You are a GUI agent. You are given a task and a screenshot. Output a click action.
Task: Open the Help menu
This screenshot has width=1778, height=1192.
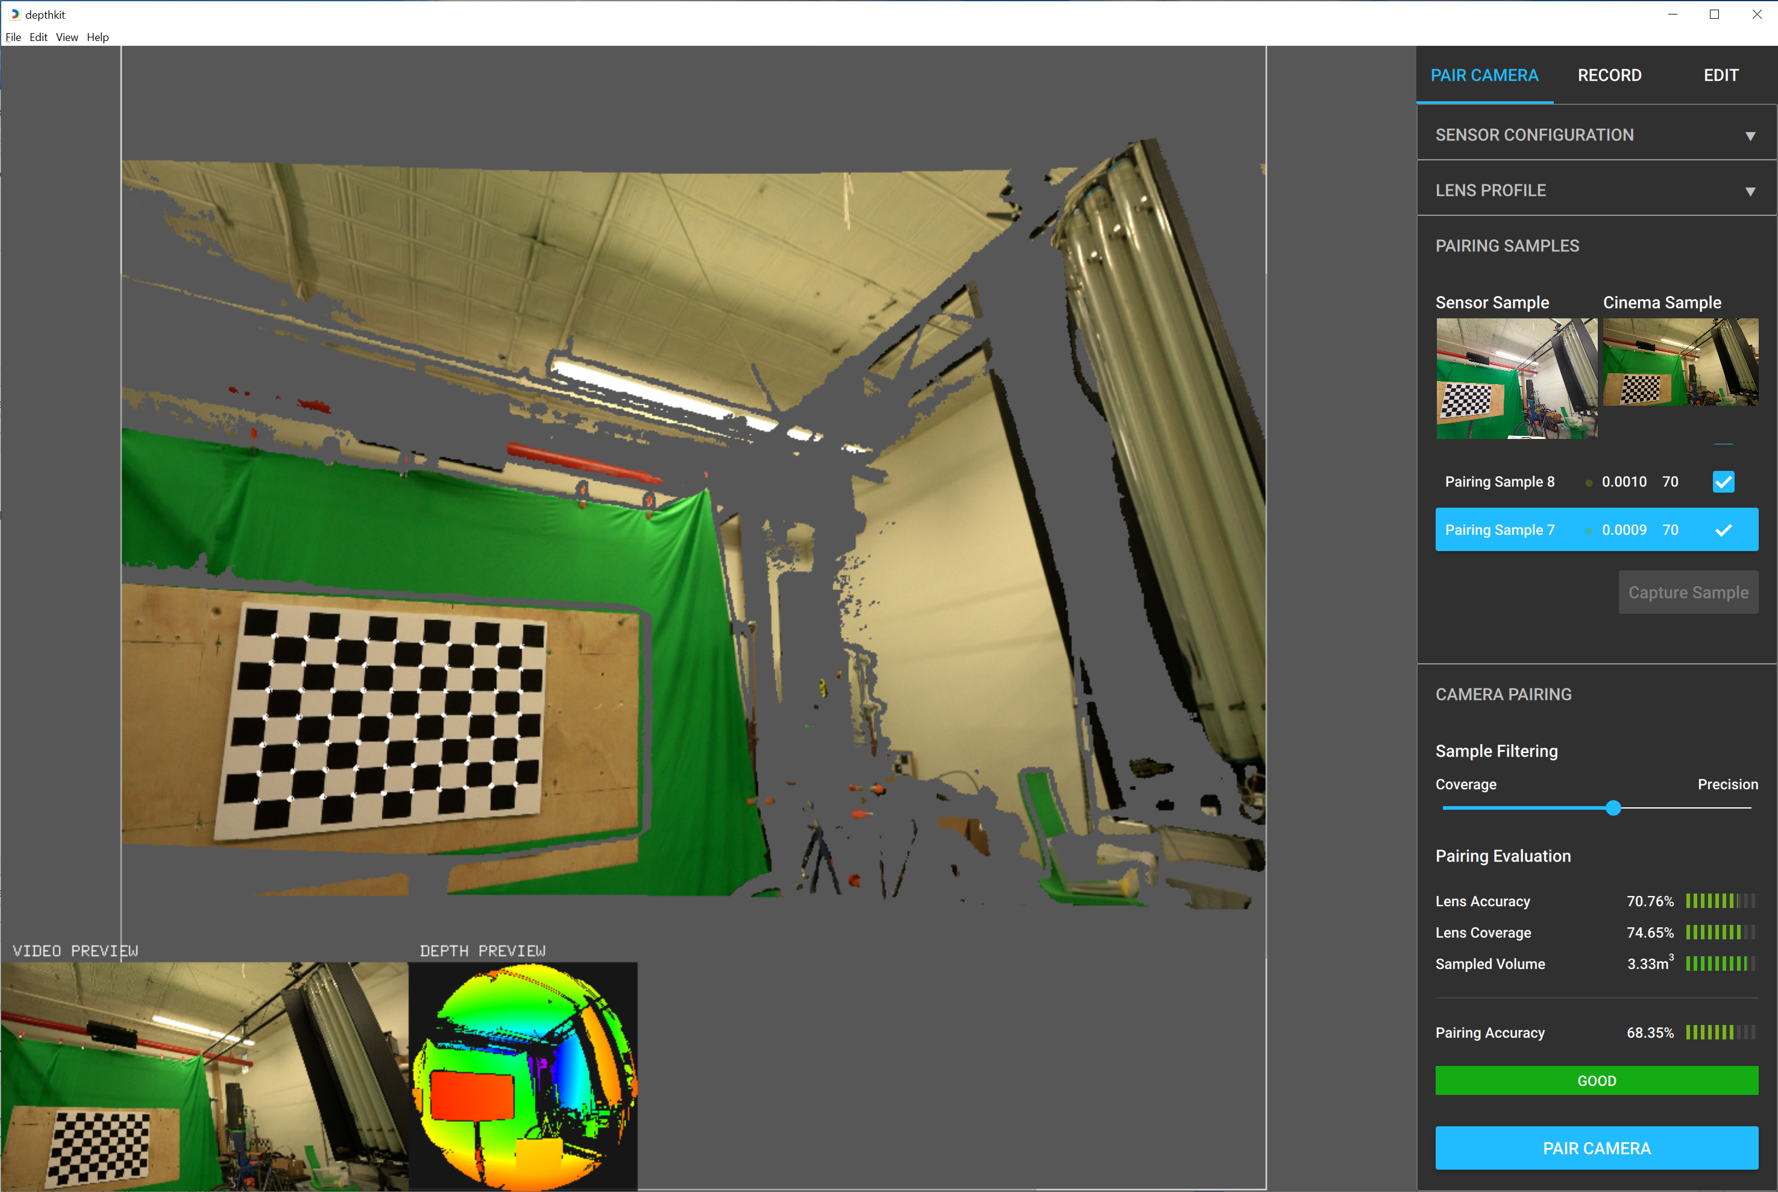pos(97,37)
